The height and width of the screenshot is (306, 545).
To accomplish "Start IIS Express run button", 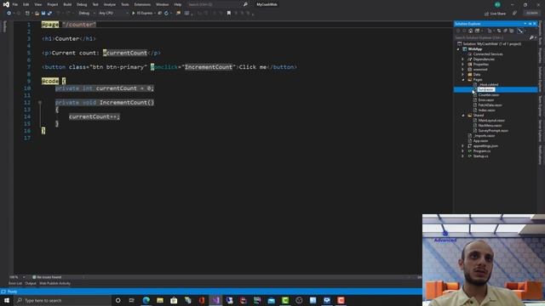I will click(x=143, y=14).
